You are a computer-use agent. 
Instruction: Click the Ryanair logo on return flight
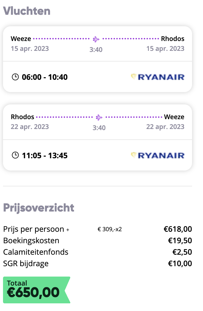(x=158, y=155)
